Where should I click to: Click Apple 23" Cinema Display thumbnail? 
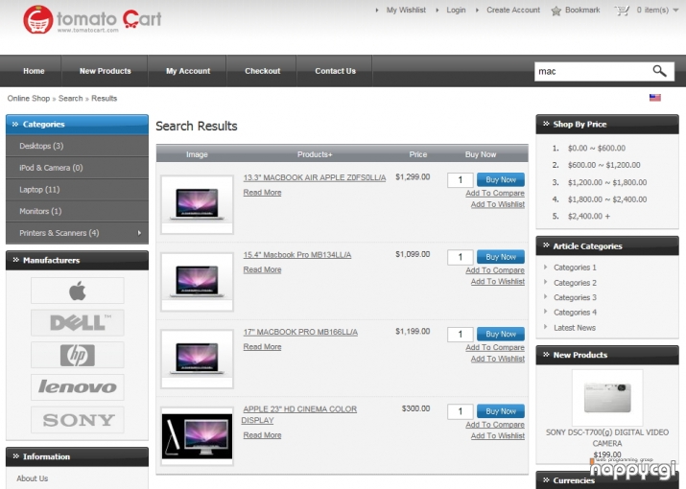197,436
